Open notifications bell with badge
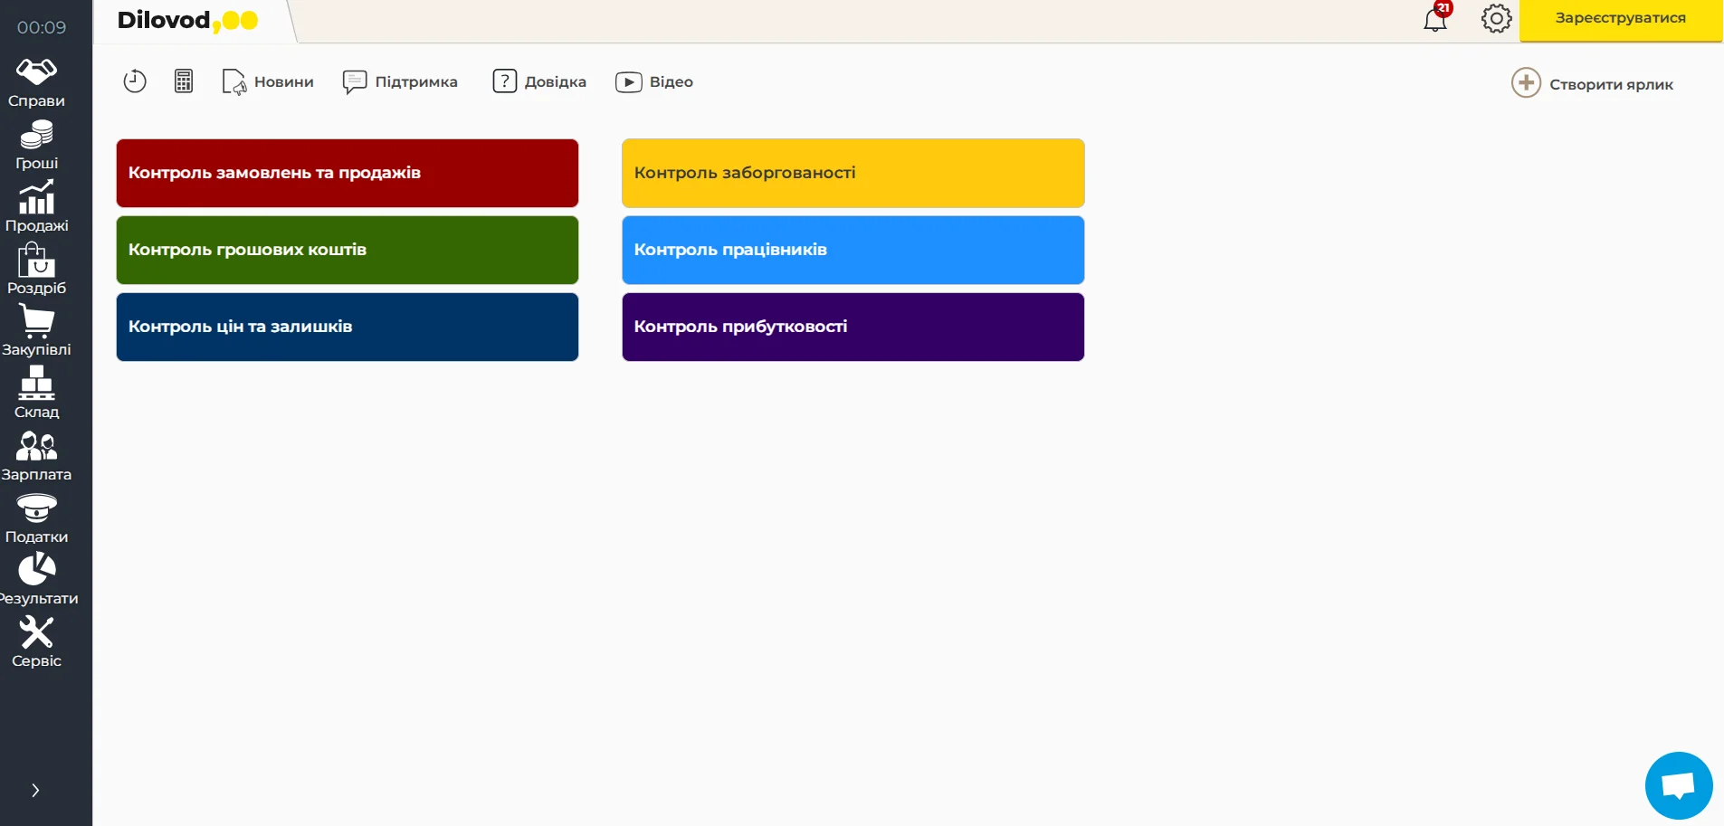1724x826 pixels. pos(1435,18)
